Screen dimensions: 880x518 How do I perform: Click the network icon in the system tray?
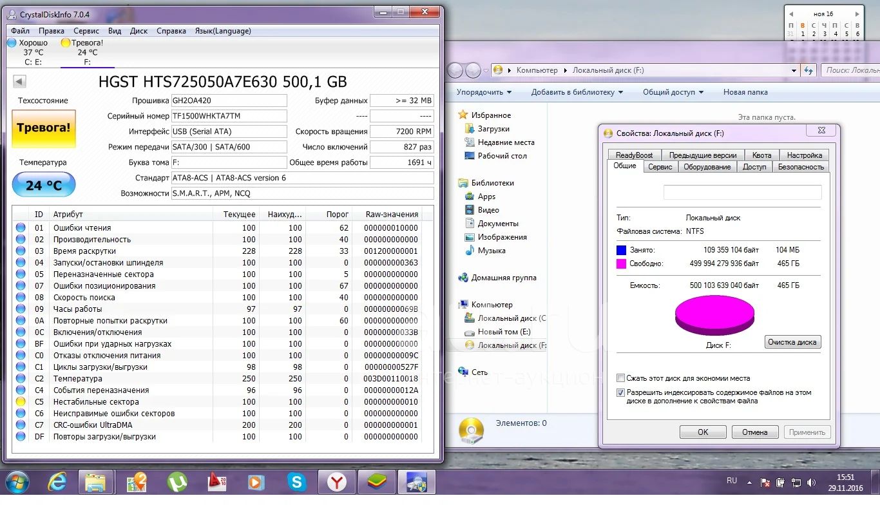(796, 482)
